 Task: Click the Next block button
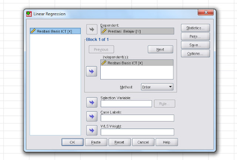click(x=160, y=50)
